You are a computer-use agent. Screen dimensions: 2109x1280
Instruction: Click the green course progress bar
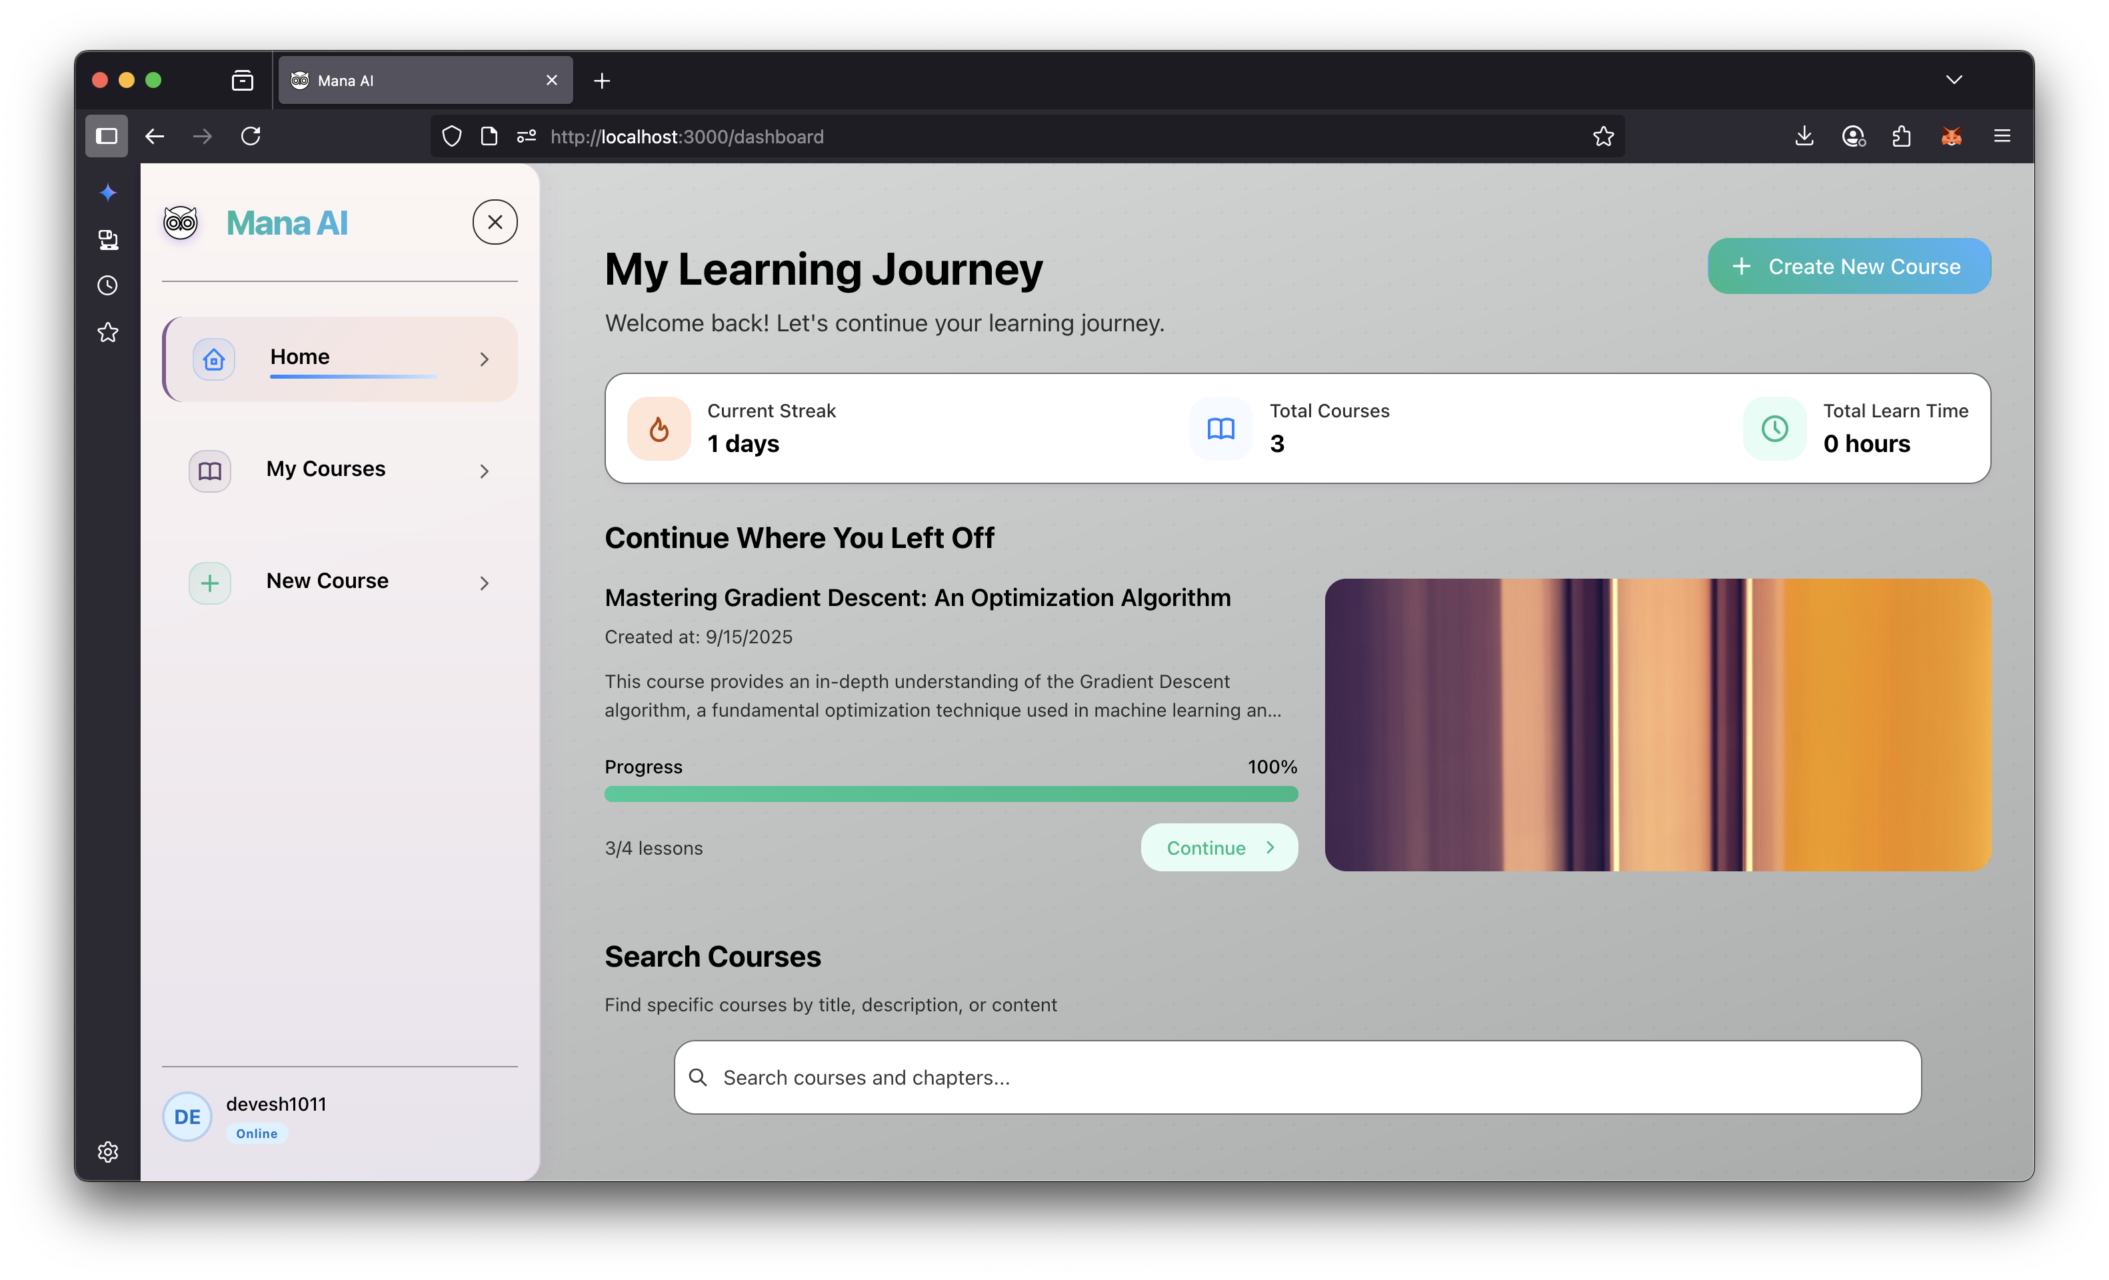click(950, 794)
